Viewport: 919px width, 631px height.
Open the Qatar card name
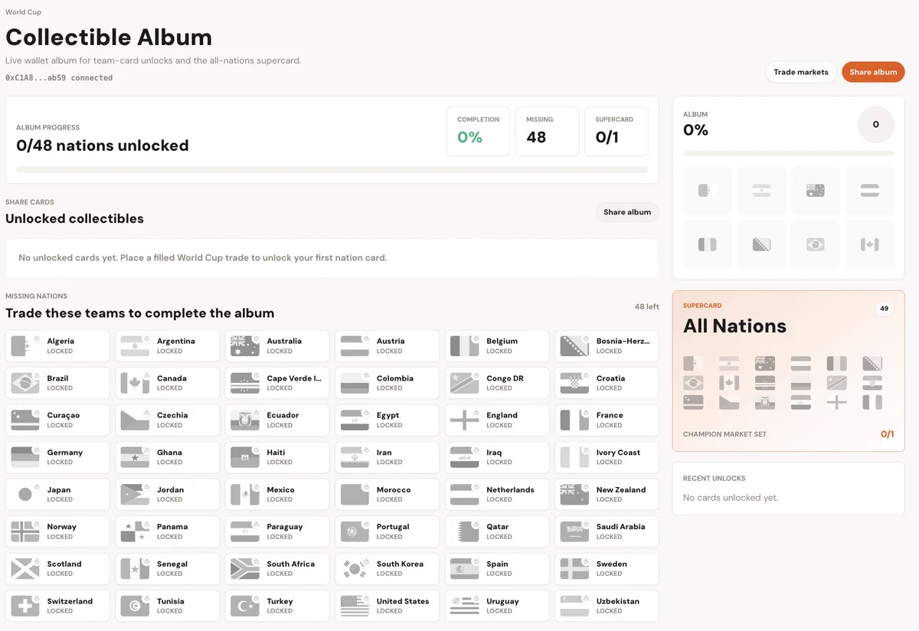(498, 527)
